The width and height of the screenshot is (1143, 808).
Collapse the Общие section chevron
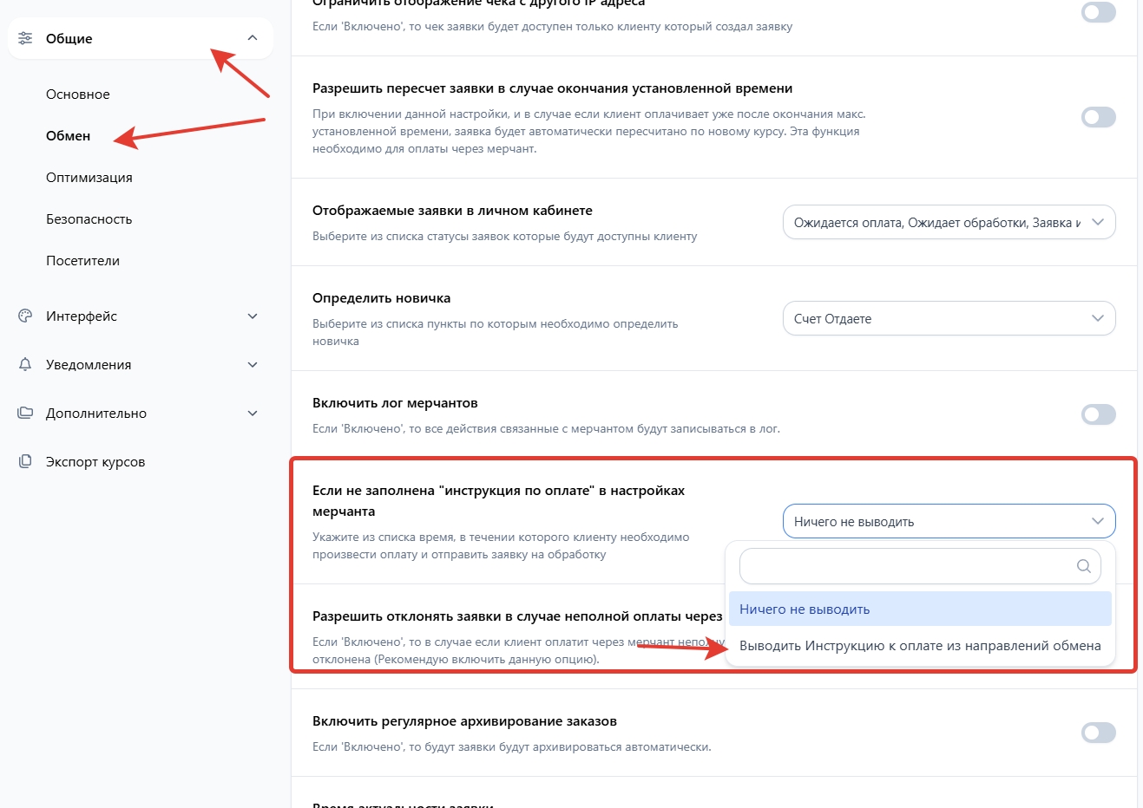click(253, 38)
